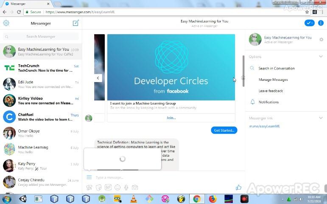Open the m.me/easyLearnML link

point(264,126)
